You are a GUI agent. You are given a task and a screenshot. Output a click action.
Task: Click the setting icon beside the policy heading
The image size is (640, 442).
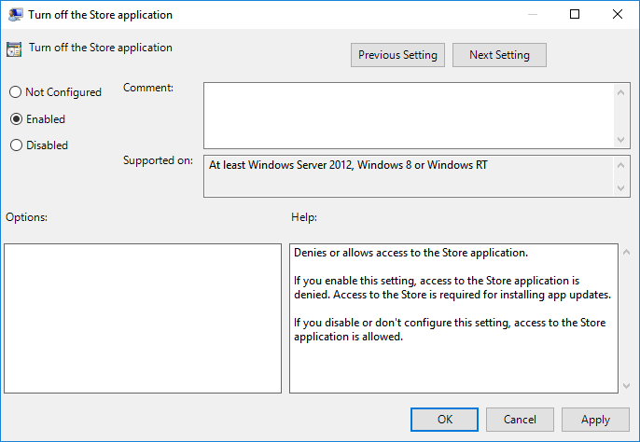14,49
